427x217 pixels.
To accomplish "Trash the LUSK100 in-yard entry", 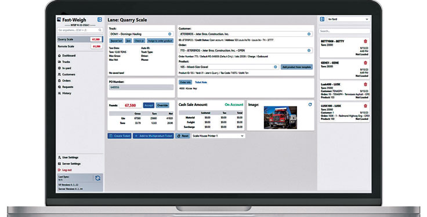I will 366,106.
